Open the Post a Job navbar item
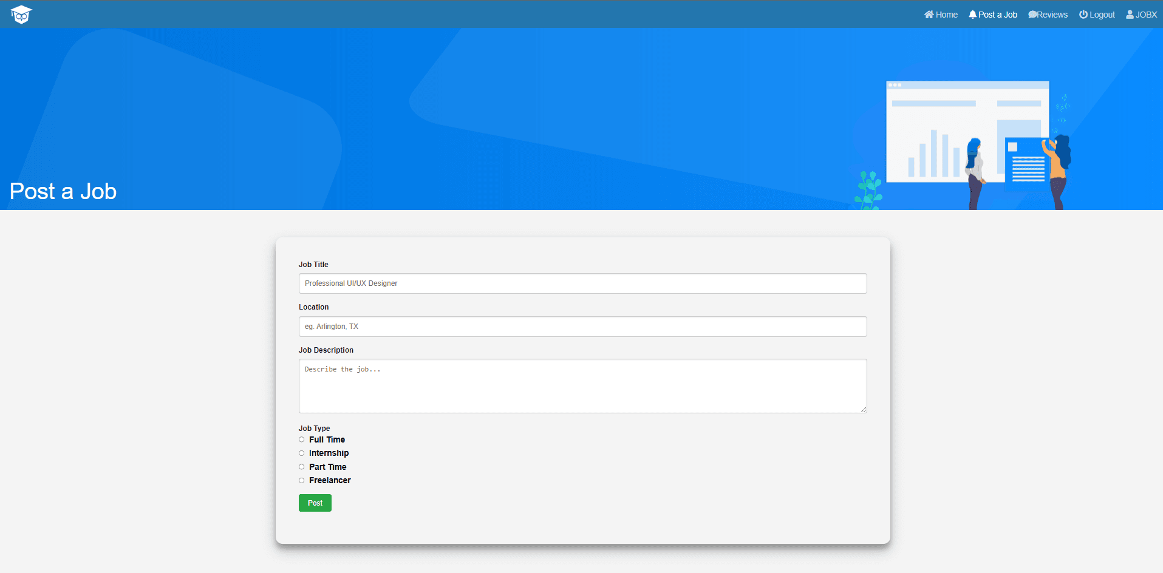This screenshot has height=573, width=1163. click(x=996, y=14)
